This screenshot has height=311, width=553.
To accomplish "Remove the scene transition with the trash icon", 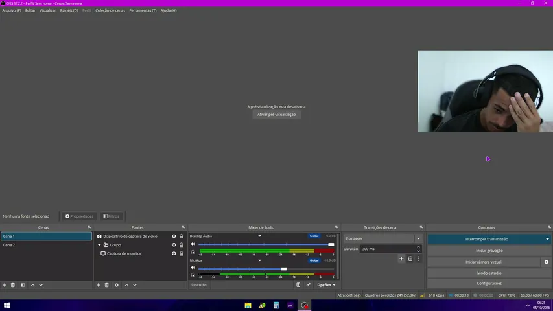I will coord(410,259).
